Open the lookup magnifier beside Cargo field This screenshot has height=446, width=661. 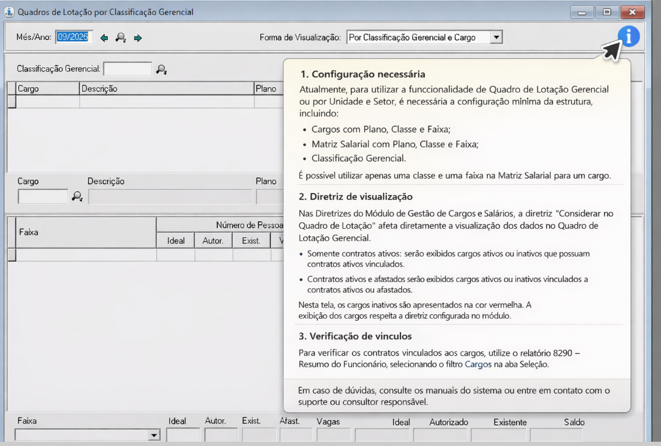click(x=77, y=196)
